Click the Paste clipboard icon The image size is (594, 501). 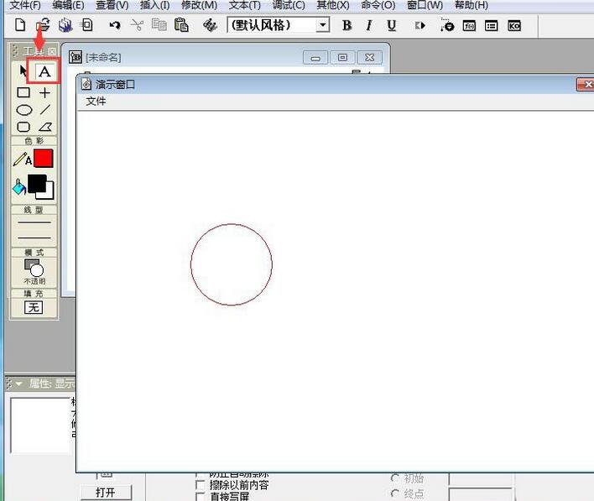180,25
